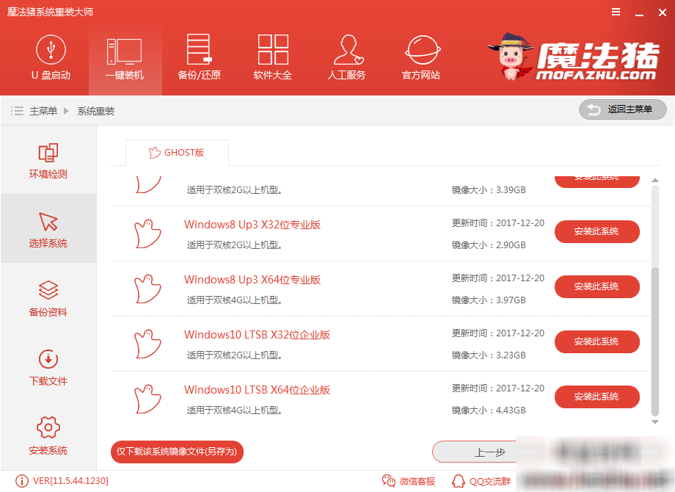Click 仅下载该系统镜像文件 to save image only
The height and width of the screenshot is (492, 675).
pos(176,452)
